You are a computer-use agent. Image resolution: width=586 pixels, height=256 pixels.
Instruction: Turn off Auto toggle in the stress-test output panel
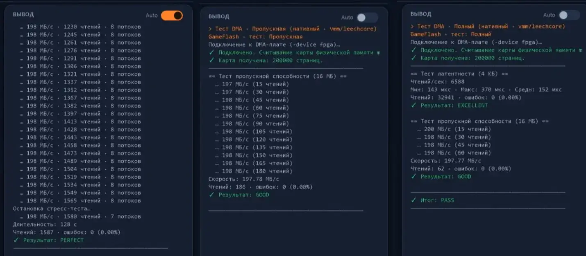[172, 16]
